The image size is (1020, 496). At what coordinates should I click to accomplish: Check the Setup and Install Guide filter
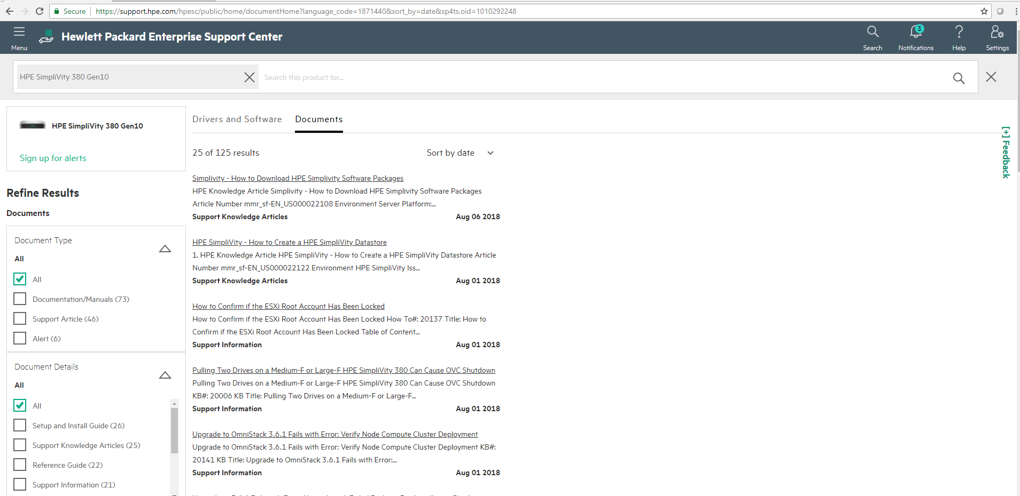(x=20, y=425)
